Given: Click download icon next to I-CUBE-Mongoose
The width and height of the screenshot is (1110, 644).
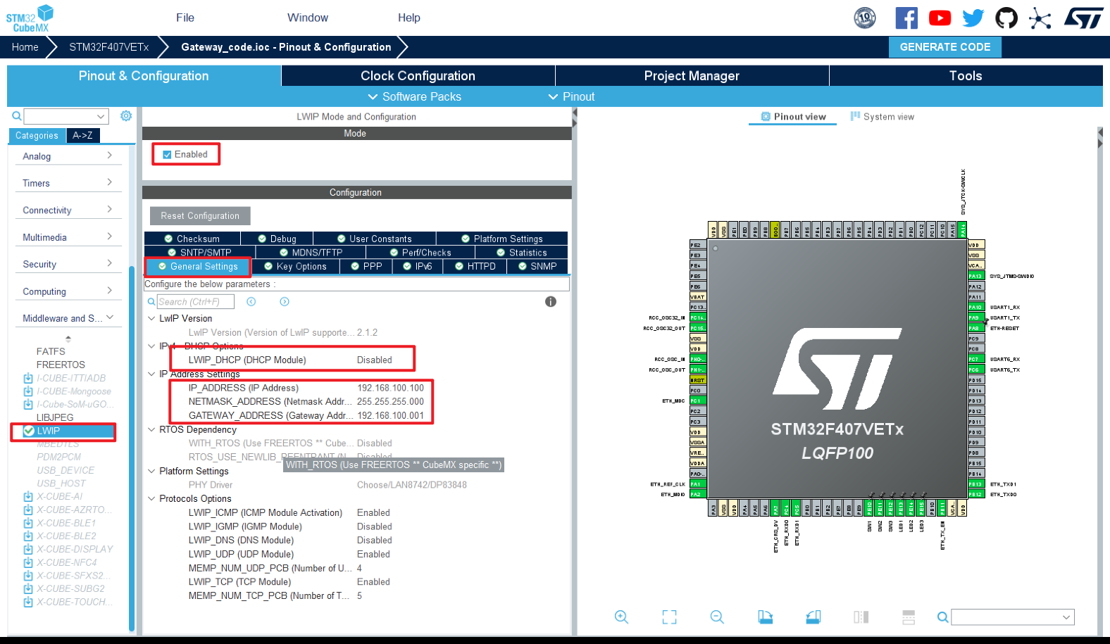Looking at the screenshot, I should click(28, 391).
